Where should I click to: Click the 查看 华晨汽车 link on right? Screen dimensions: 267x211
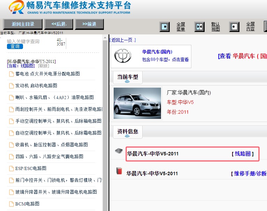pos(242,56)
